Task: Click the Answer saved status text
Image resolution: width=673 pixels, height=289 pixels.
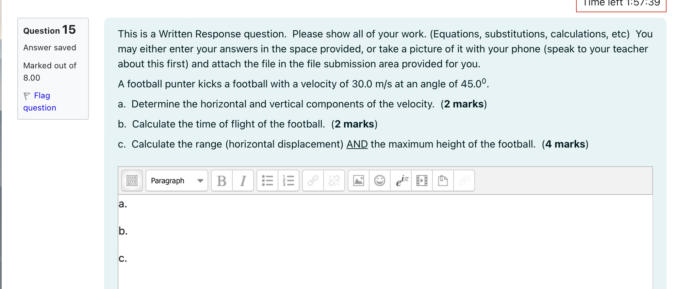Action: [x=50, y=48]
